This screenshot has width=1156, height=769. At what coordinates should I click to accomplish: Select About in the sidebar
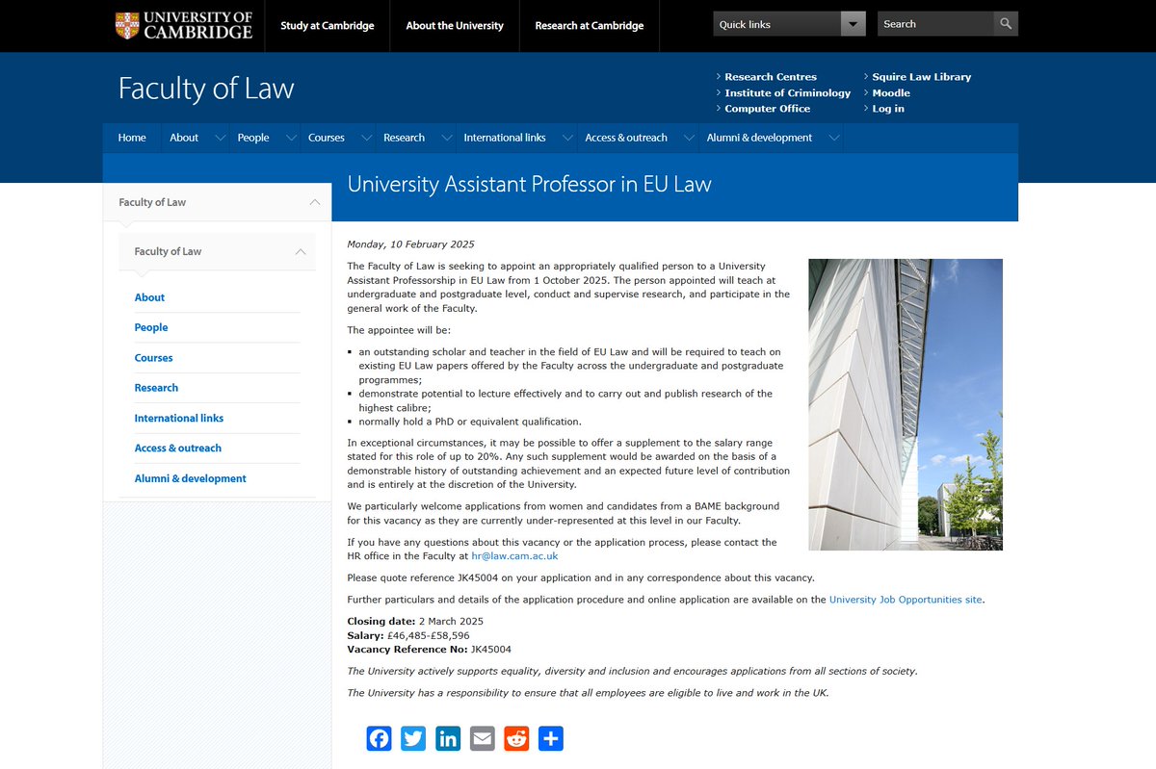(x=149, y=297)
